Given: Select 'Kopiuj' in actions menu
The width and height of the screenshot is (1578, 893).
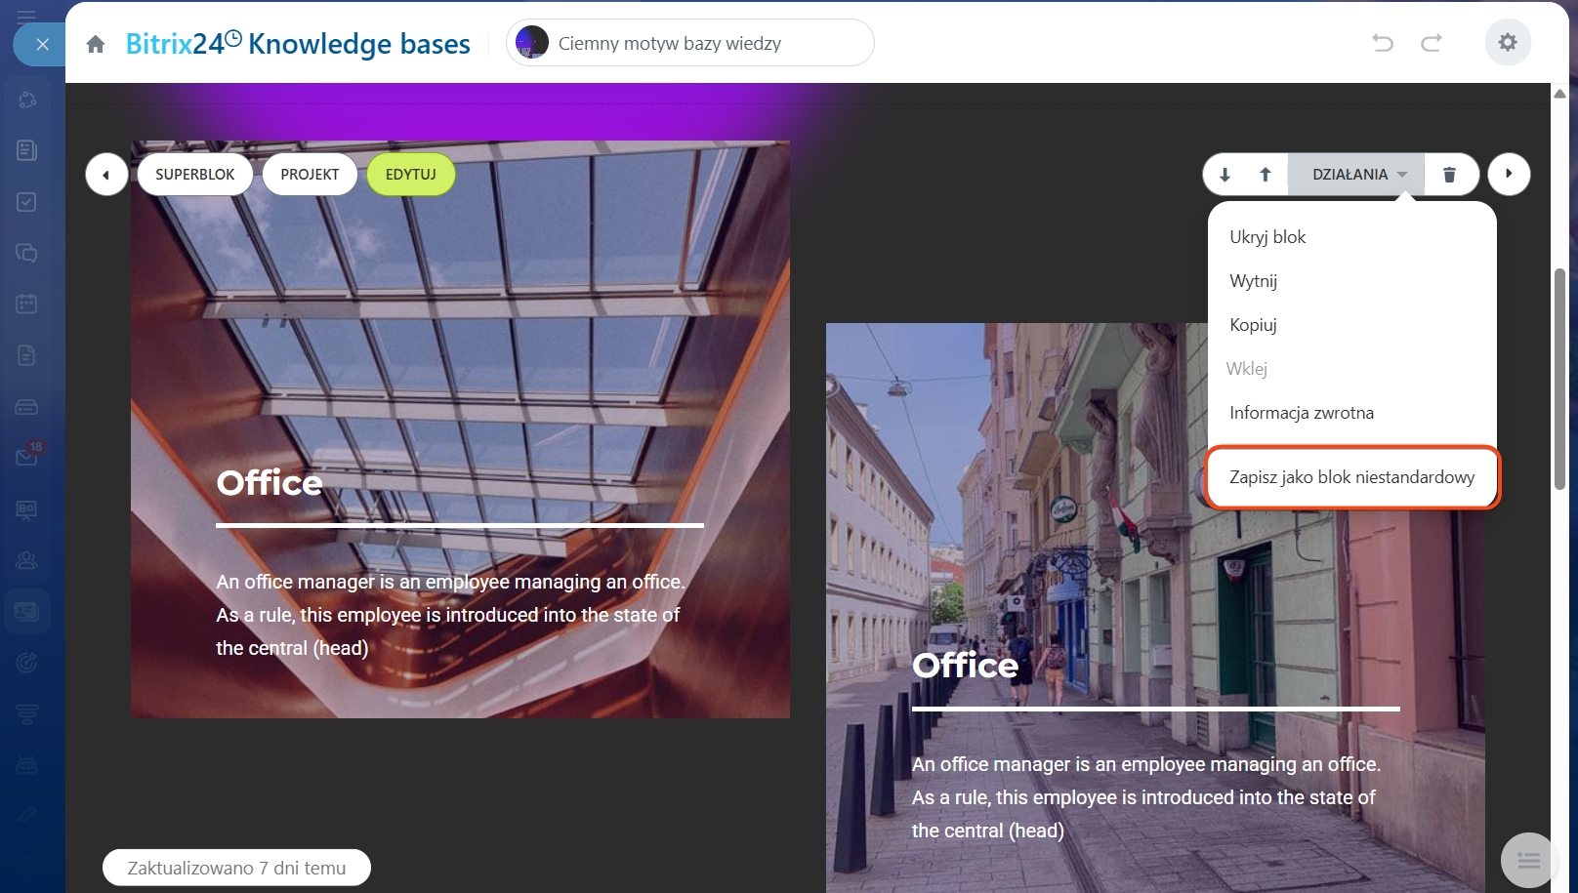Looking at the screenshot, I should (x=1253, y=325).
